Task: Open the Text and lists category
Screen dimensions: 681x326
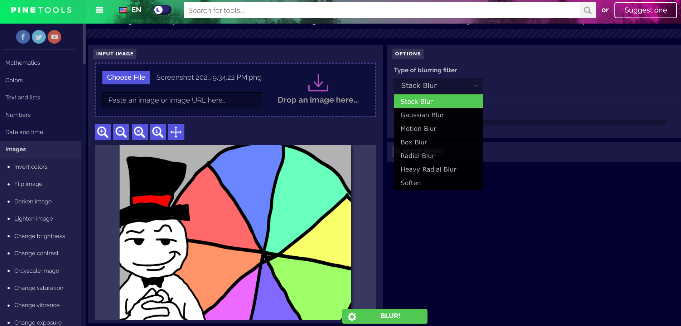Action: point(23,97)
